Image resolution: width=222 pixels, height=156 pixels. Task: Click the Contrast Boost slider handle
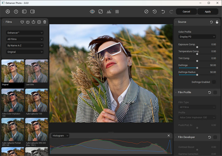click(197, 150)
